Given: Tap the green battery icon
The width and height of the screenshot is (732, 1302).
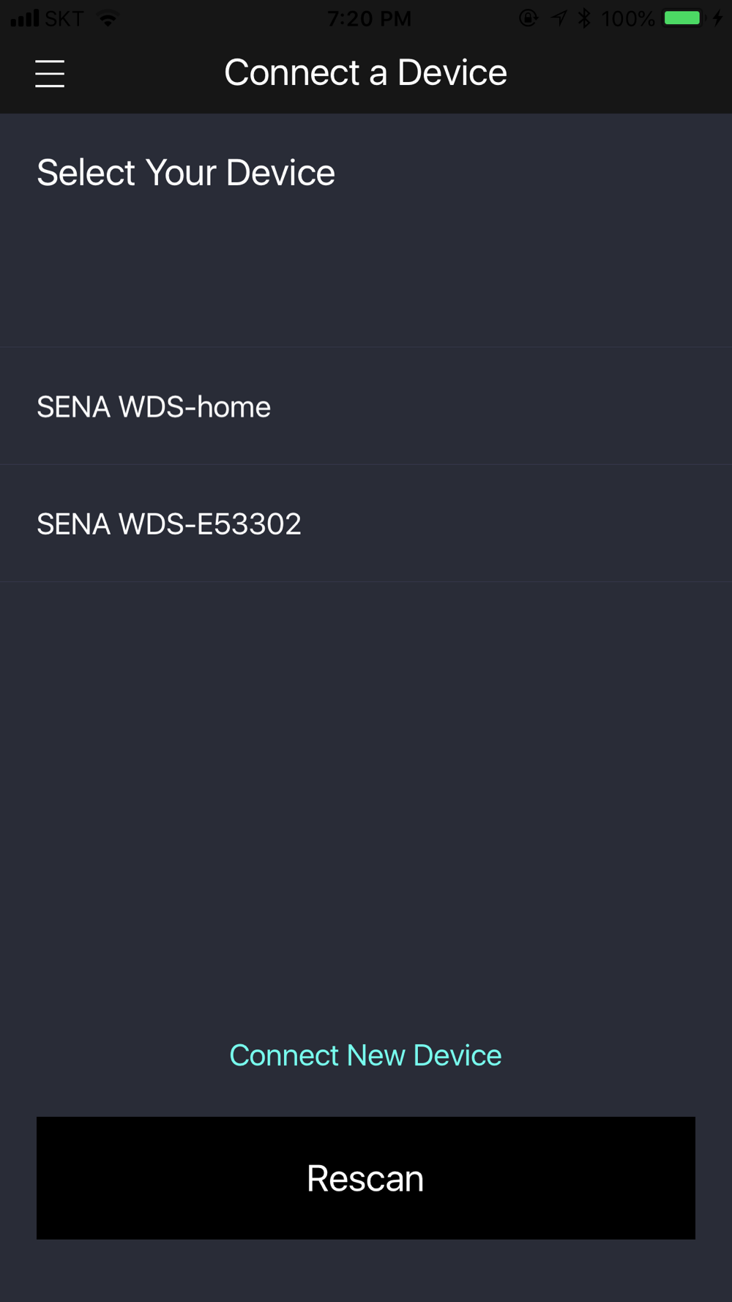Looking at the screenshot, I should click(683, 18).
